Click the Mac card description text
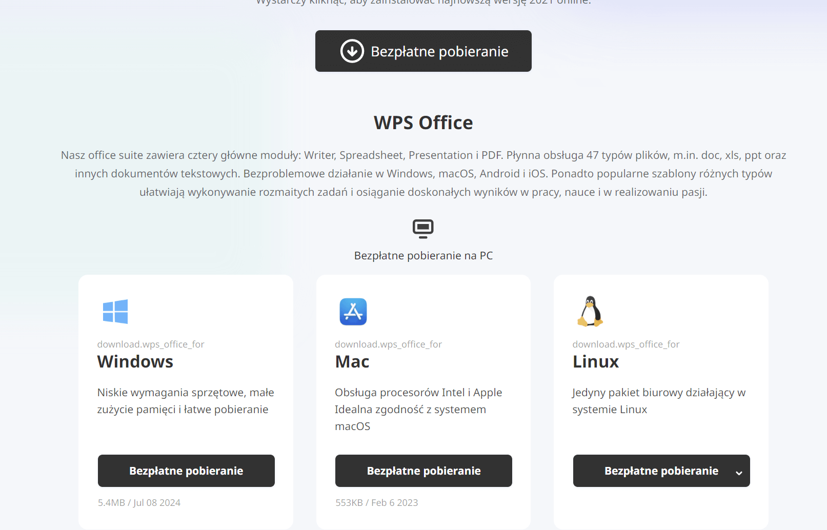827x530 pixels. pos(418,410)
